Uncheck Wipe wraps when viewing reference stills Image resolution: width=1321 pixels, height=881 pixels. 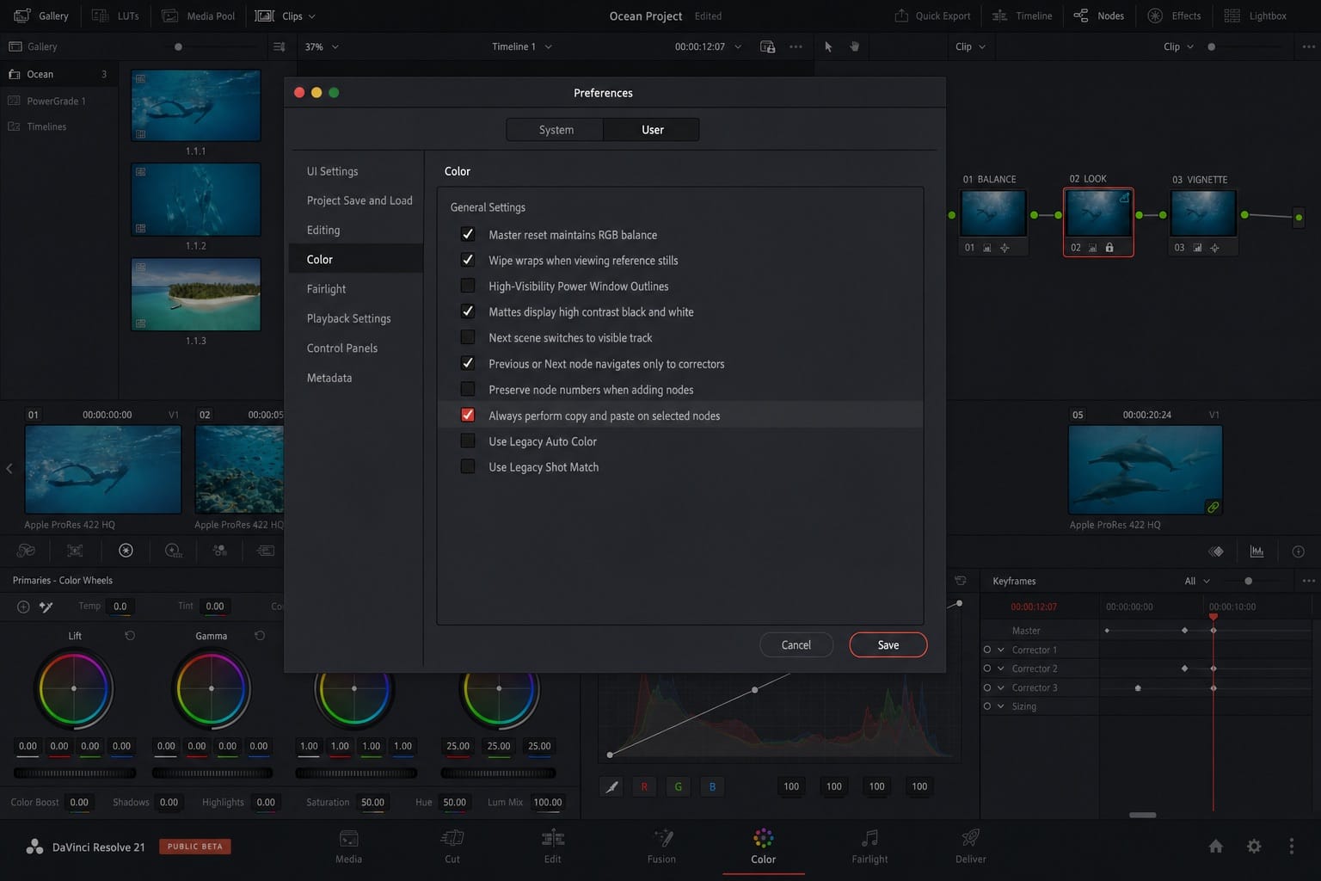(468, 260)
